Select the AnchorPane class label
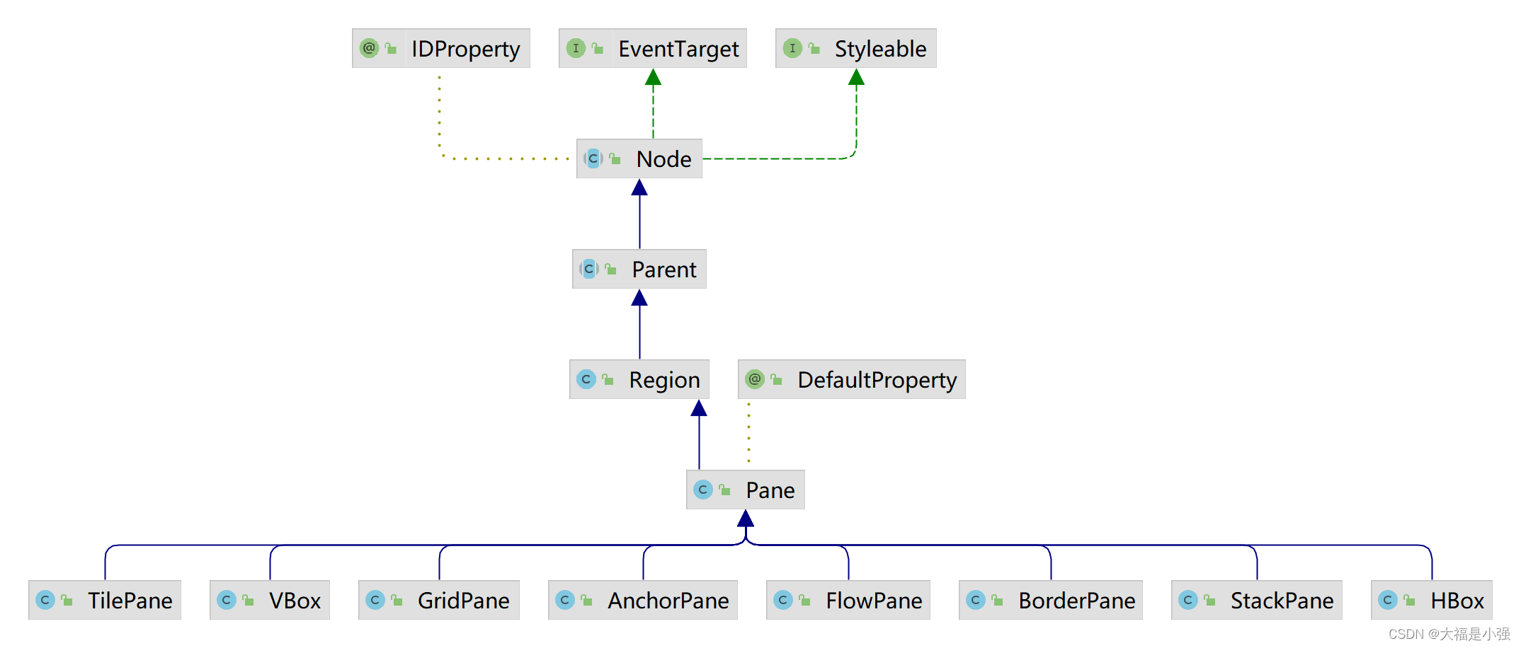Viewport: 1521px width, 648px height. [x=668, y=601]
